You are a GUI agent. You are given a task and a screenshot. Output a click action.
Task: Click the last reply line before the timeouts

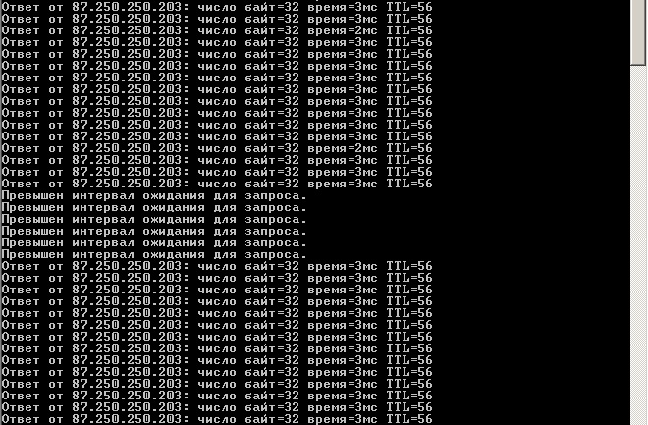tap(217, 184)
